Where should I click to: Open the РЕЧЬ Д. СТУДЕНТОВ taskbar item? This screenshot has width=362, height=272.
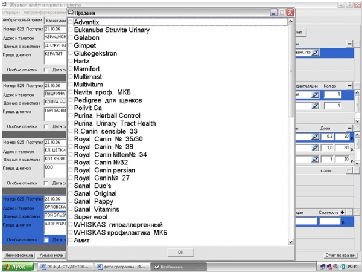click(65, 267)
